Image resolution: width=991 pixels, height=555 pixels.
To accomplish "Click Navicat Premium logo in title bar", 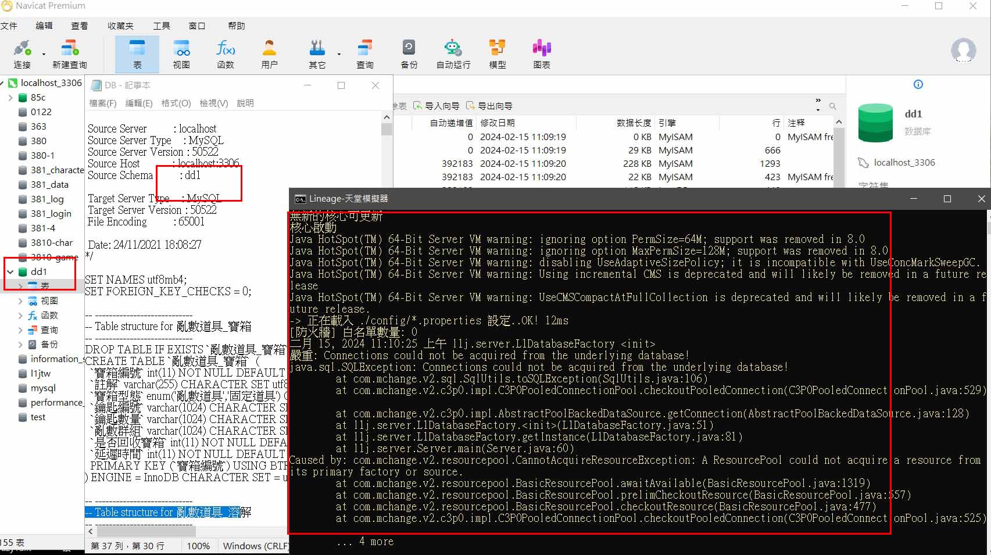I will (7, 6).
